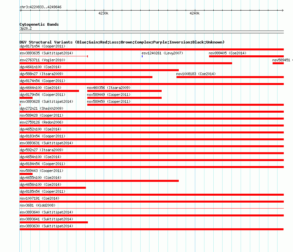Select dgv8174n54 (Cooper2011) variant label

pos(42,81)
